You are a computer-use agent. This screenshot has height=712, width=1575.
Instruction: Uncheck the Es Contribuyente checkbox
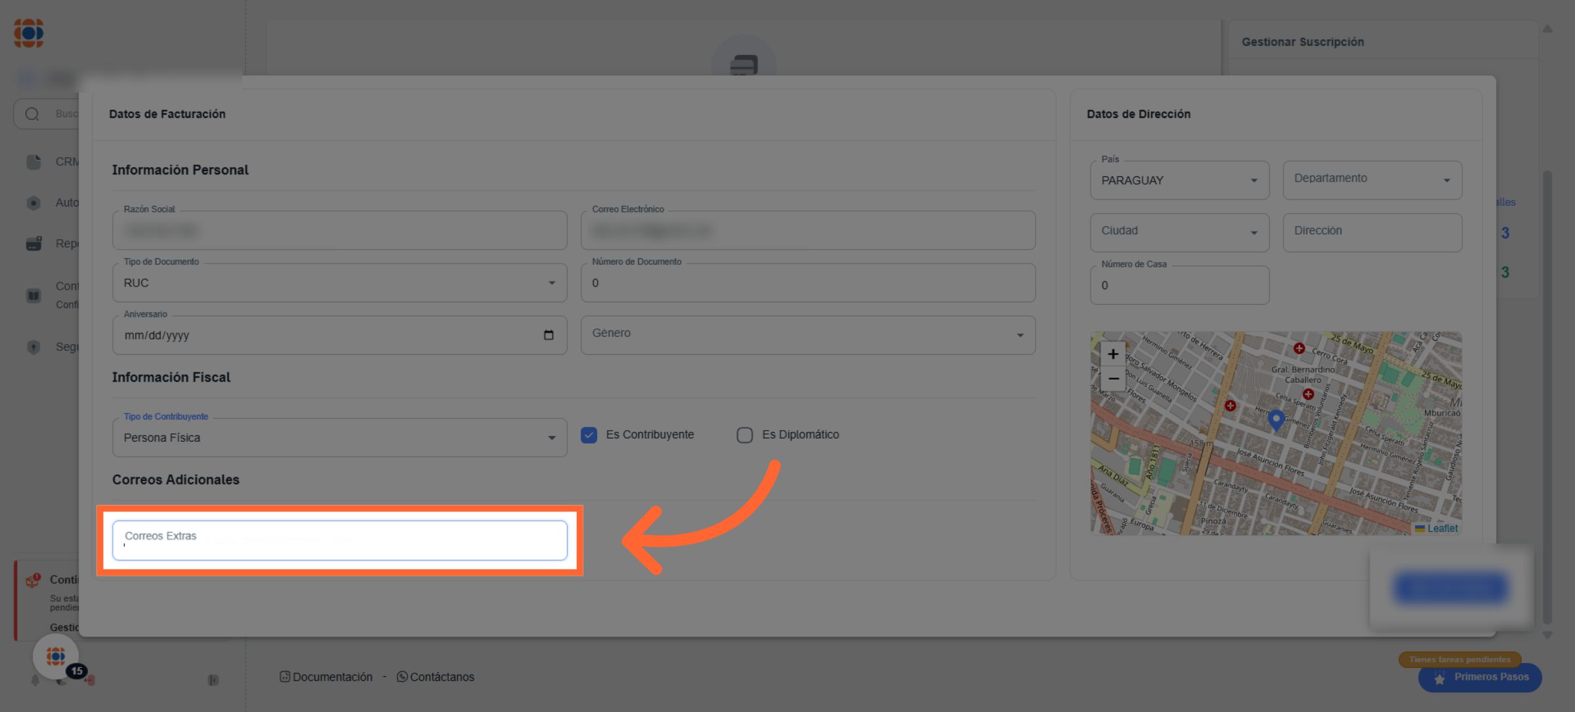[589, 435]
